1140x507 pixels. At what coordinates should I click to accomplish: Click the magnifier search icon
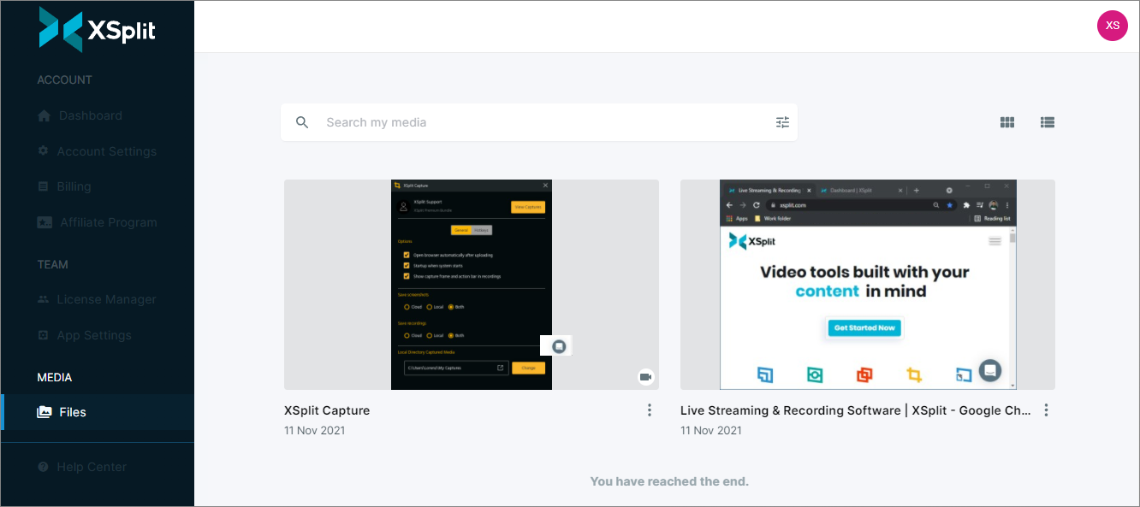pos(302,122)
